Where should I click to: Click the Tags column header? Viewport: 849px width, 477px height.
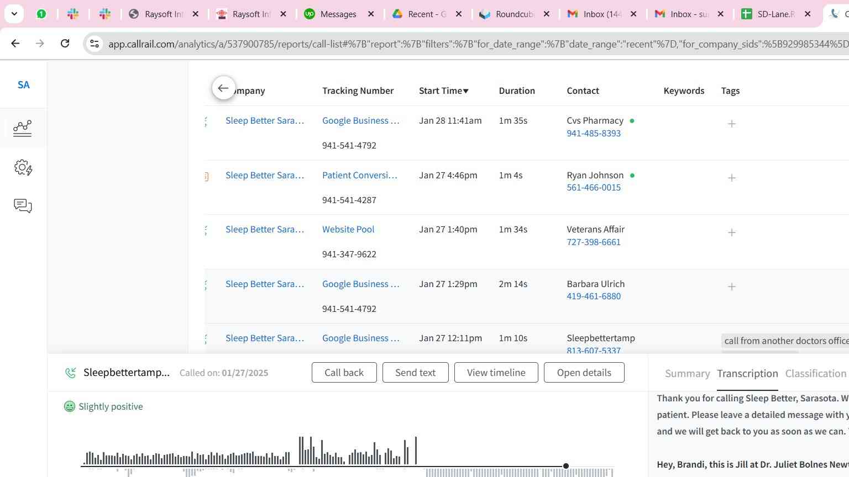730,91
